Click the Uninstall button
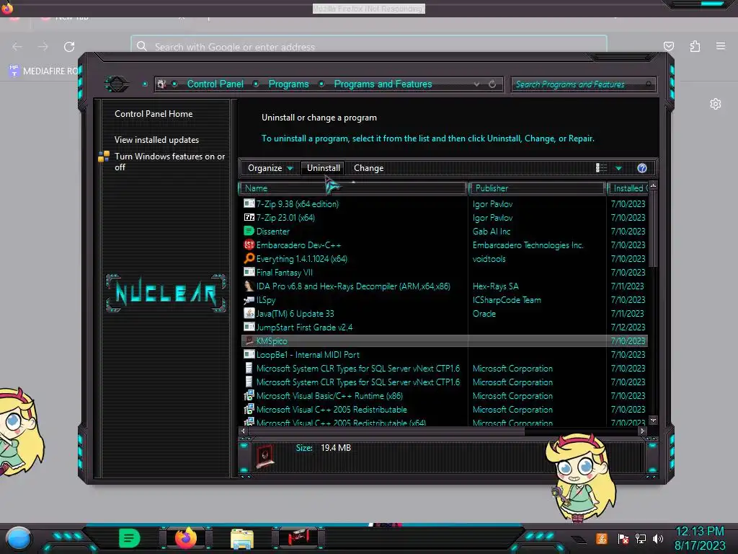 (324, 168)
